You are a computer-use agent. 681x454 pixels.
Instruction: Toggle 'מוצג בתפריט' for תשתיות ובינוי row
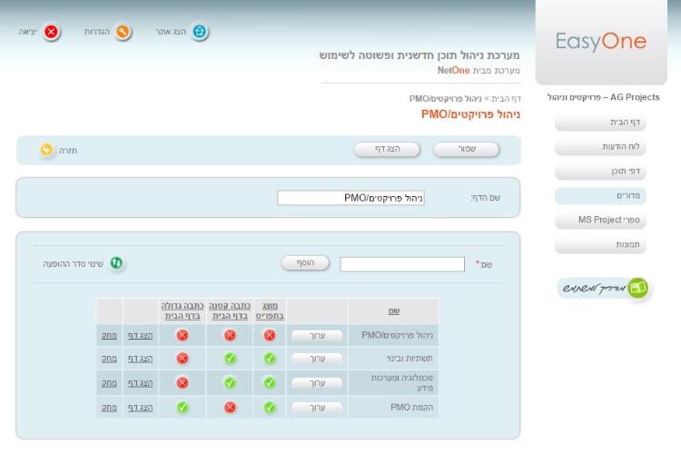pyautogui.click(x=270, y=358)
